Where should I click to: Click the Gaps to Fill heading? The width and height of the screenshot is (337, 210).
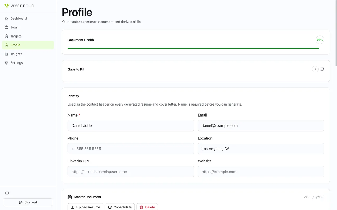coord(76,69)
